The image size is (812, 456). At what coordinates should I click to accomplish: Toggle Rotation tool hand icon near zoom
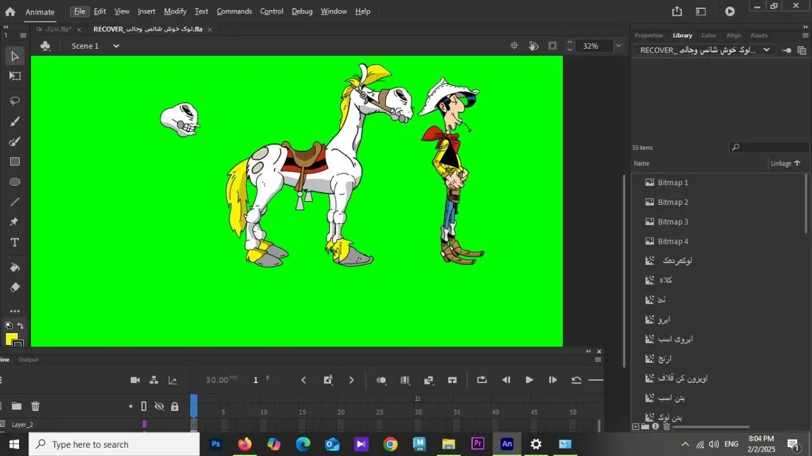tap(534, 46)
